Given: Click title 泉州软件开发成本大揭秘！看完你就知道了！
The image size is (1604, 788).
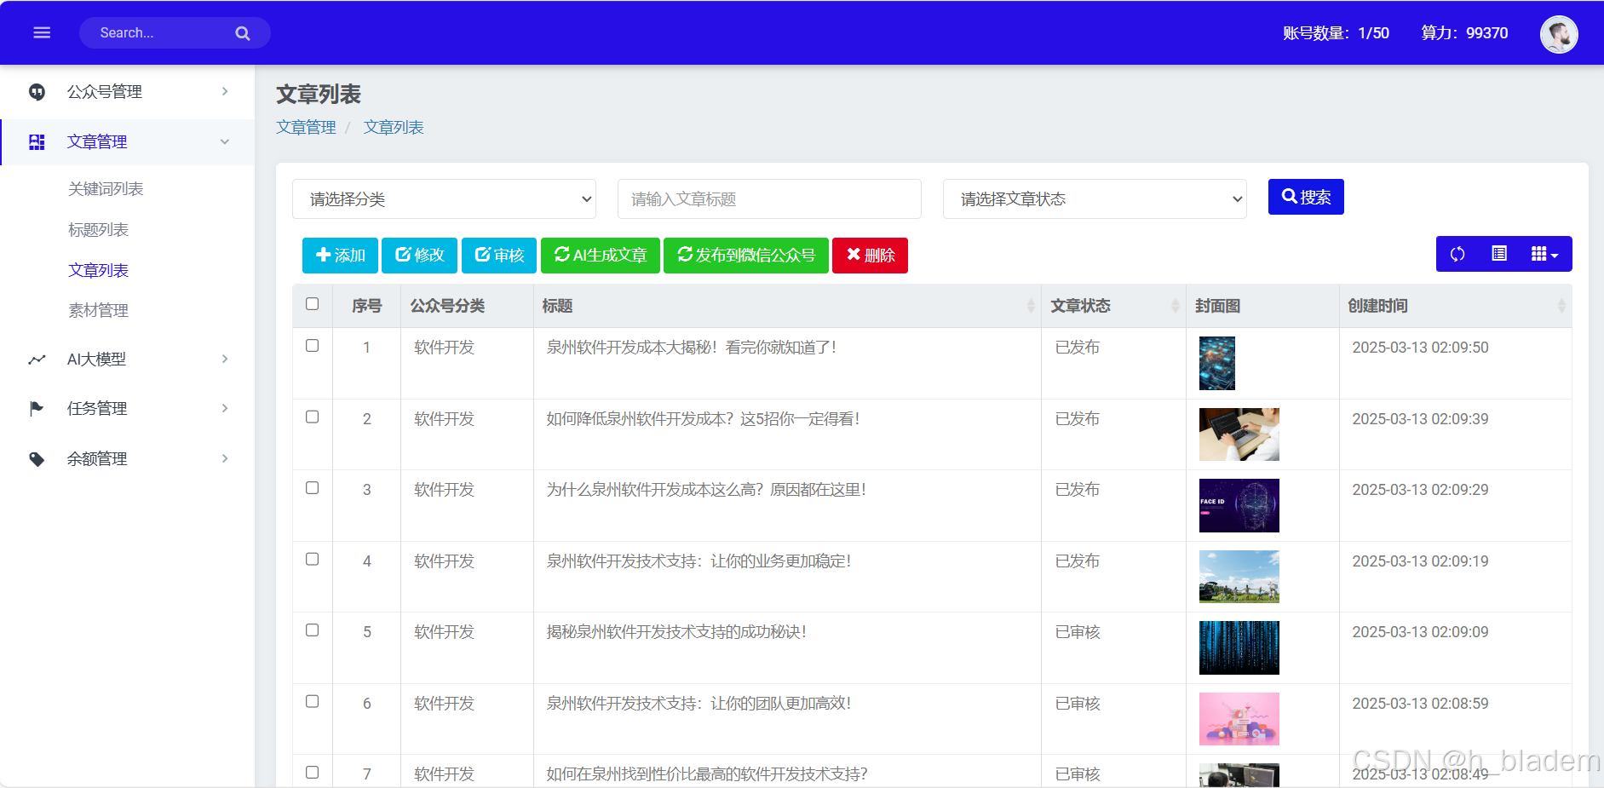Looking at the screenshot, I should [692, 348].
